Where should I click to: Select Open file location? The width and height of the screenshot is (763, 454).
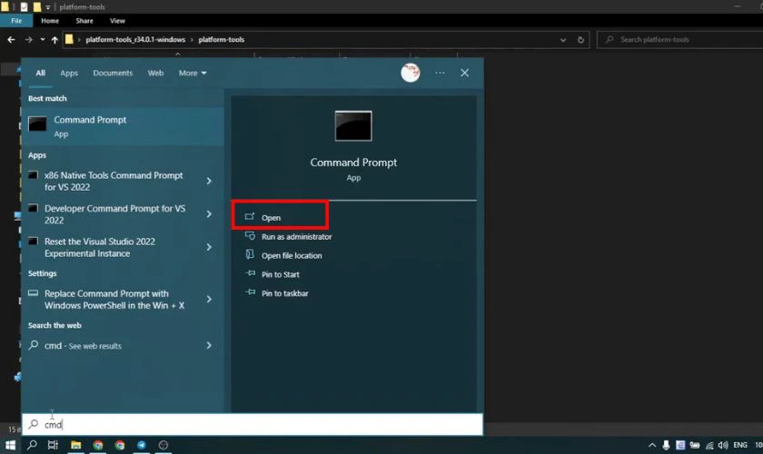292,255
